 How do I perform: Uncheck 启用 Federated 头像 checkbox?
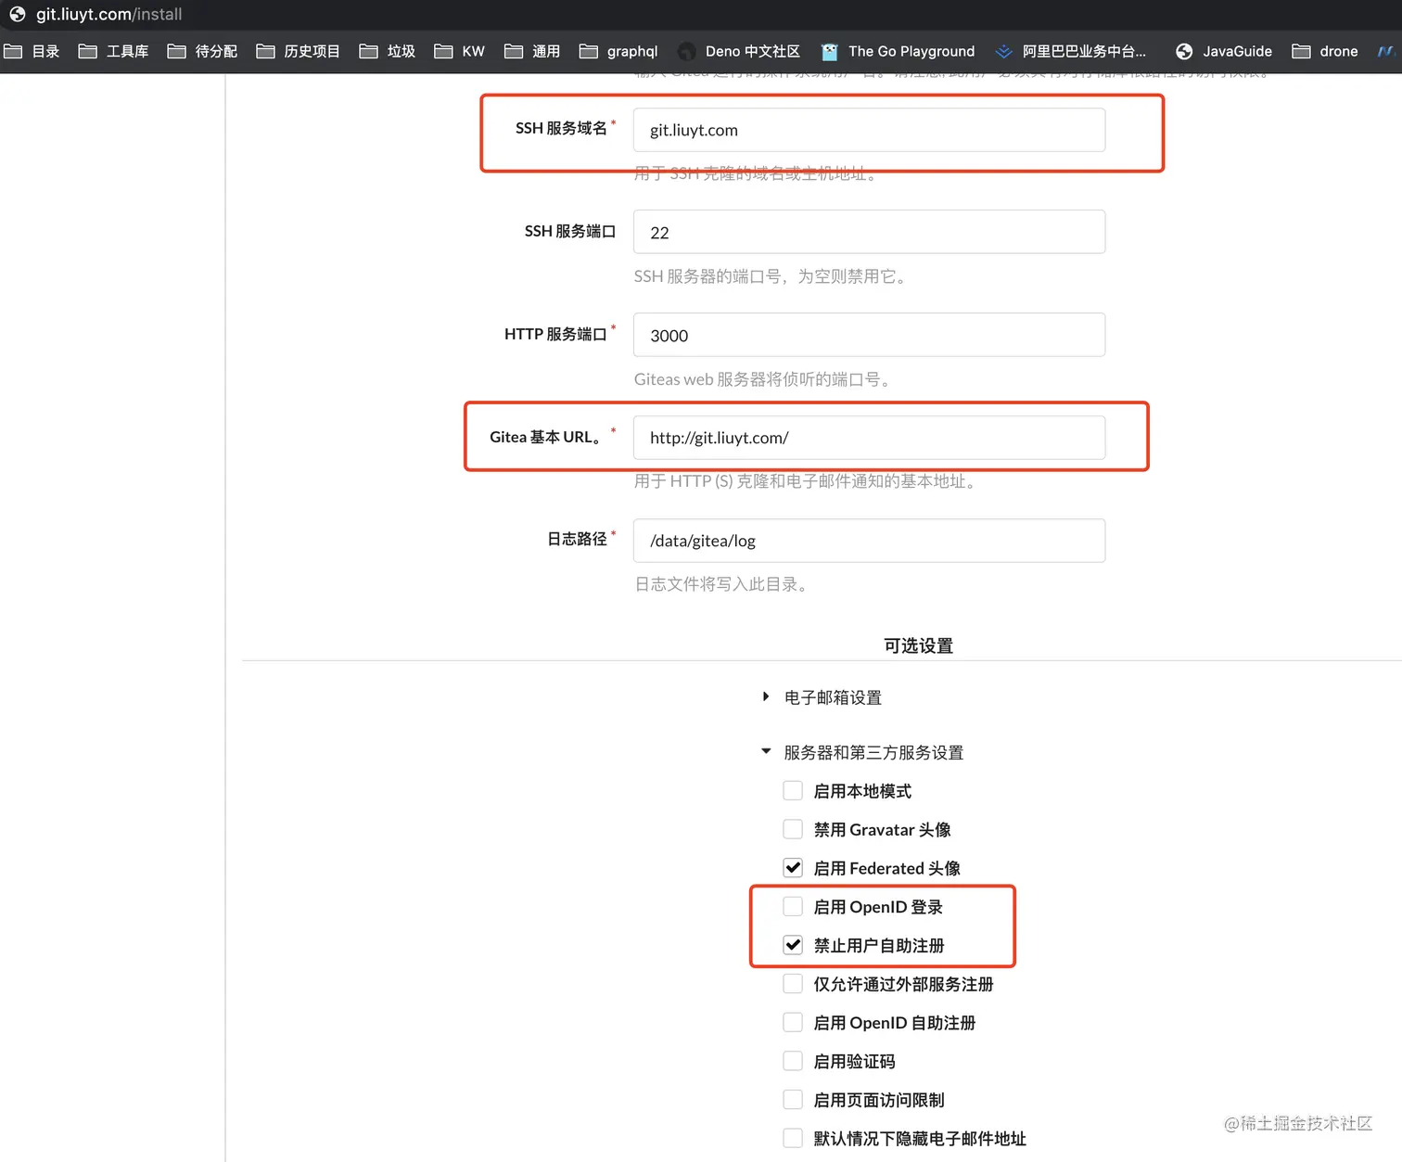793,868
